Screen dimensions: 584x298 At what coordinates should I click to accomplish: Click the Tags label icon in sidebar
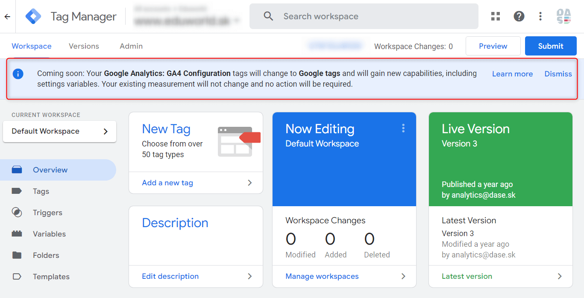[17, 191]
